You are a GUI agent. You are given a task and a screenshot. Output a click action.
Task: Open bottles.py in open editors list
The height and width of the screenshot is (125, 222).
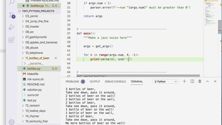[x=39, y=6]
